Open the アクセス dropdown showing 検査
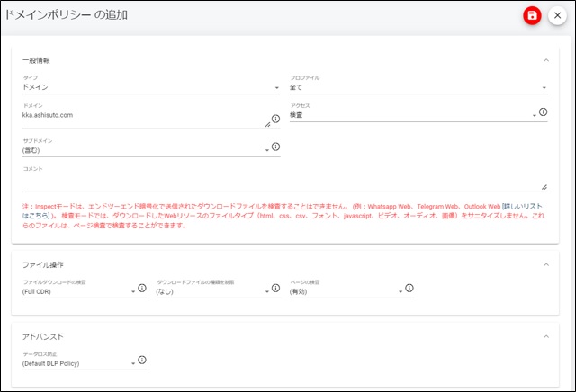 [x=410, y=115]
